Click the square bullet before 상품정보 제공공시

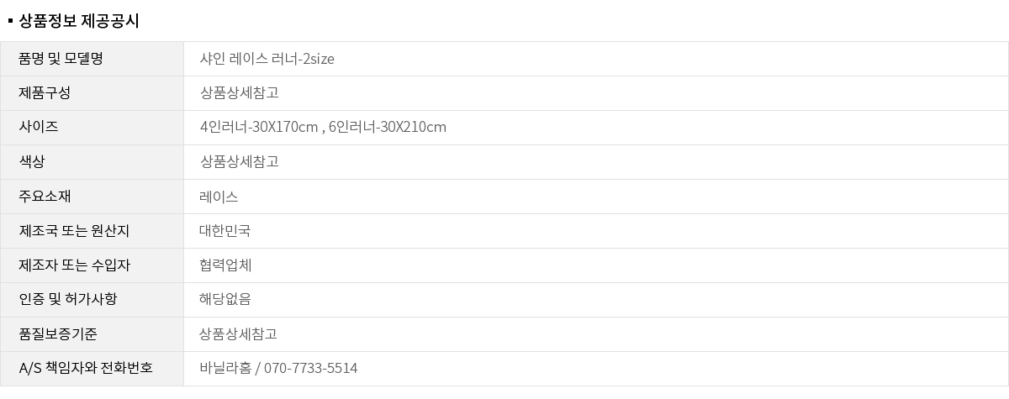[10, 21]
